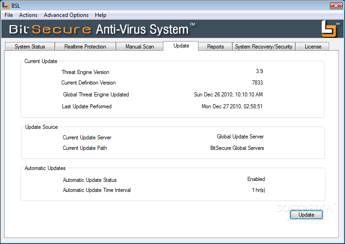The width and height of the screenshot is (345, 244).
Task: Click the Automatic Update Status label
Action: [x=89, y=180]
